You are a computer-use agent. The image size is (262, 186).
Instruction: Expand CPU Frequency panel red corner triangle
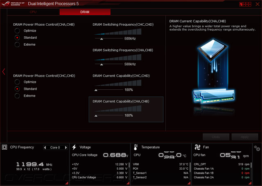67,183
